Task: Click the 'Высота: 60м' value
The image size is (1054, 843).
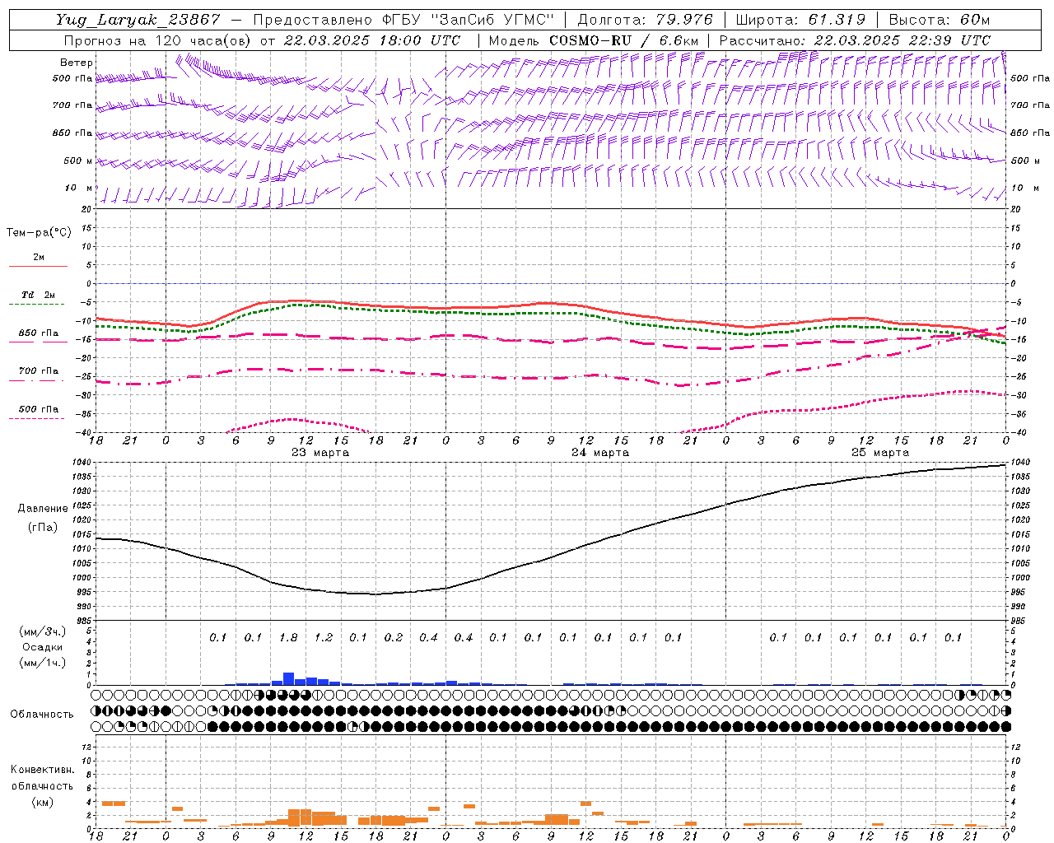Action: 940,20
